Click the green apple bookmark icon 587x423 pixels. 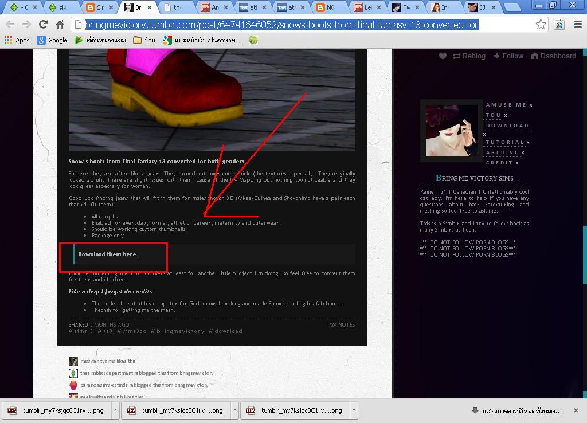pos(253,40)
